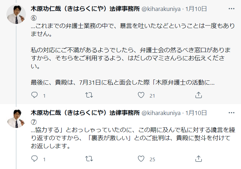Open 木原功仁哉 display name on first tweet
Image resolution: width=241 pixels, height=169 pixels.
pyautogui.click(x=85, y=9)
